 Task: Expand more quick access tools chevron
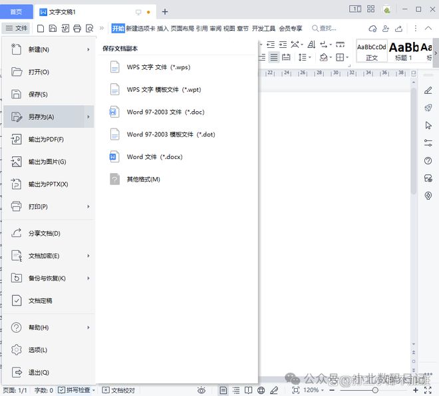coord(102,28)
